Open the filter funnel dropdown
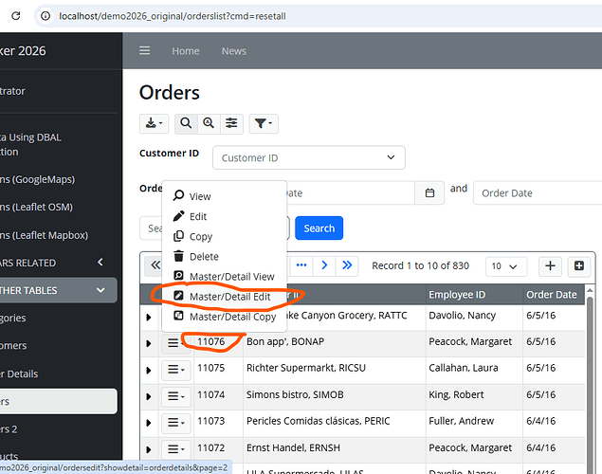This screenshot has width=602, height=474. point(264,123)
